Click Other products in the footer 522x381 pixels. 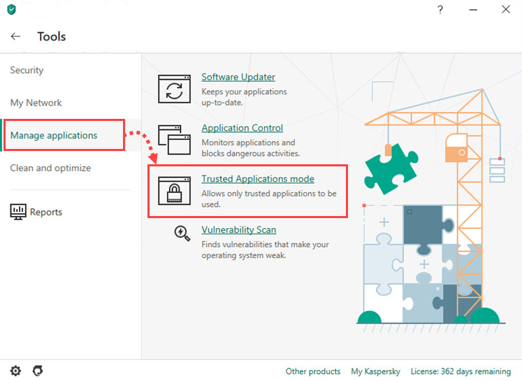[x=313, y=371]
